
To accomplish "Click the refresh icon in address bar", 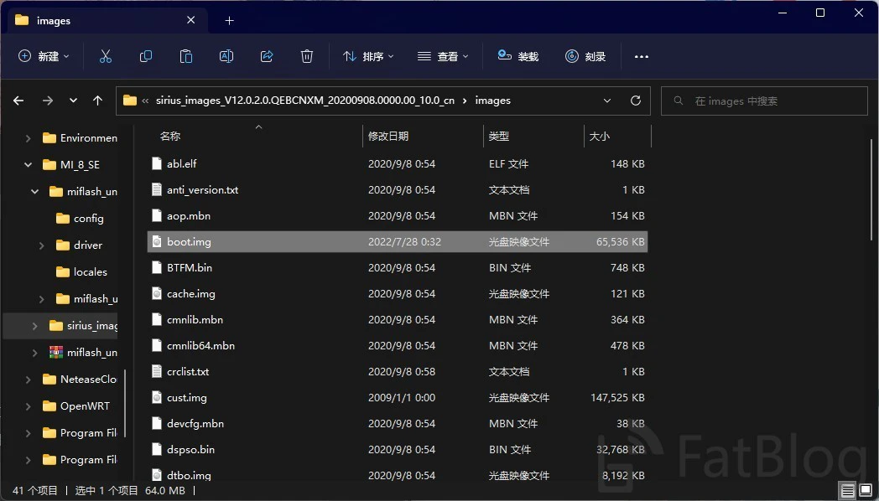I will 635,101.
